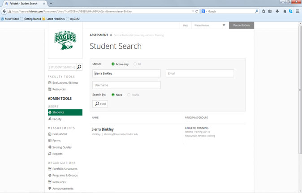Choose Profile for Search By option
The image size is (302, 193).
129,95
